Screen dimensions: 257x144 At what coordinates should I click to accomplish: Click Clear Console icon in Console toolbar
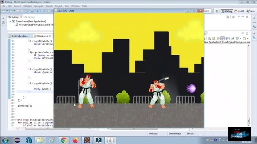click(210, 38)
